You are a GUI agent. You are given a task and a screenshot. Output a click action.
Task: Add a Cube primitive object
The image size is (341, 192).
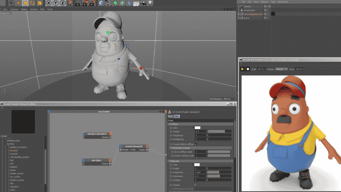coord(101,3)
